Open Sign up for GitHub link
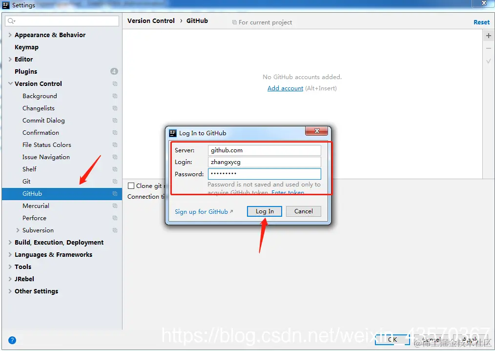The width and height of the screenshot is (495, 351). pyautogui.click(x=204, y=212)
